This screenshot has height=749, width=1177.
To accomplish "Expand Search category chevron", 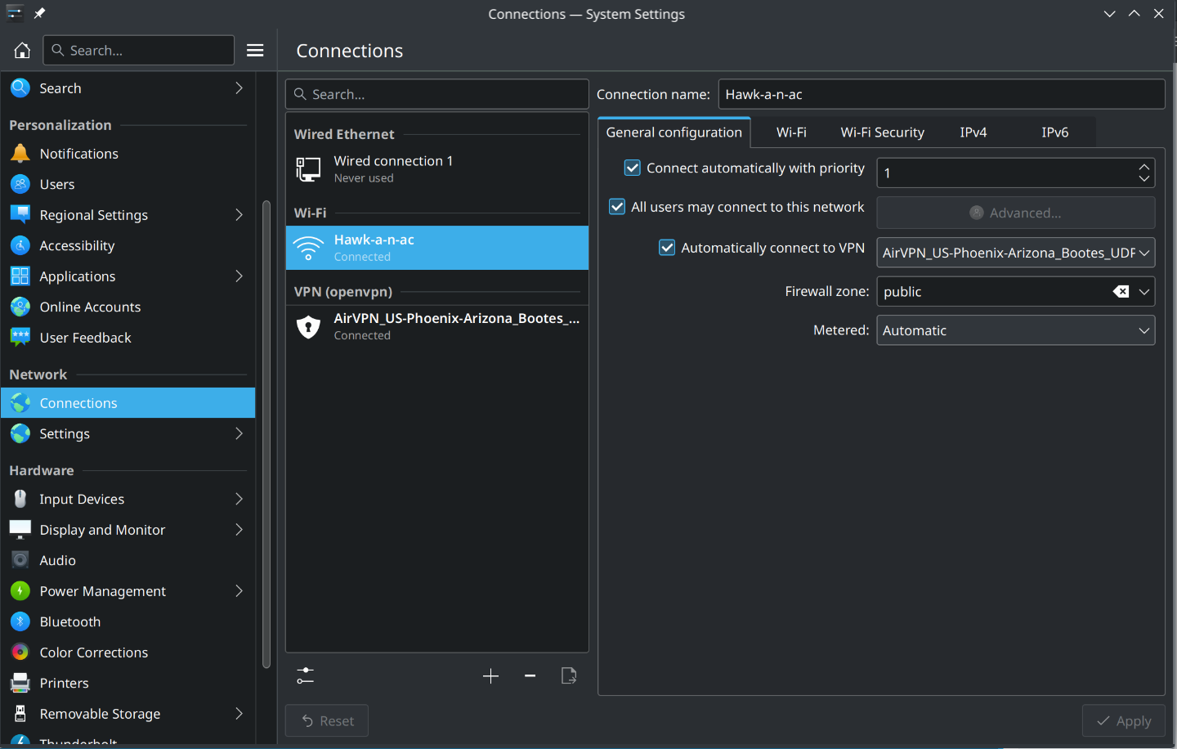I will pyautogui.click(x=239, y=88).
